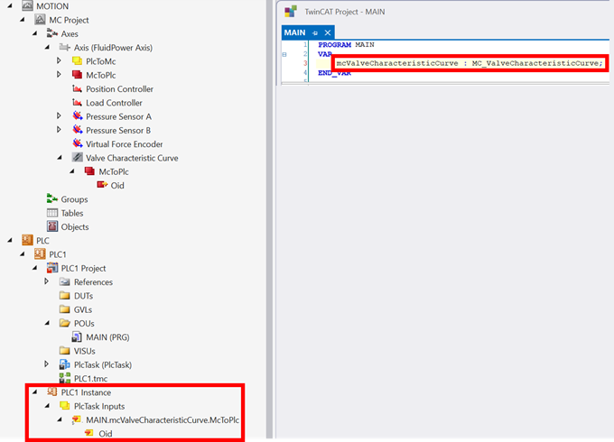Click the 'PROGRAM MAIN' code line
The width and height of the screenshot is (614, 442).
[x=346, y=44]
